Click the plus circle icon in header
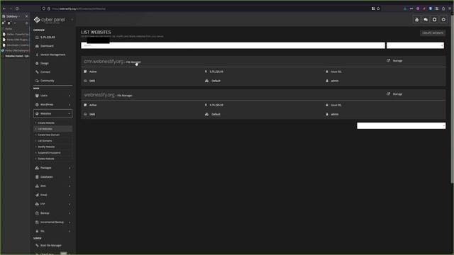The width and height of the screenshot is (454, 255). tap(434, 20)
